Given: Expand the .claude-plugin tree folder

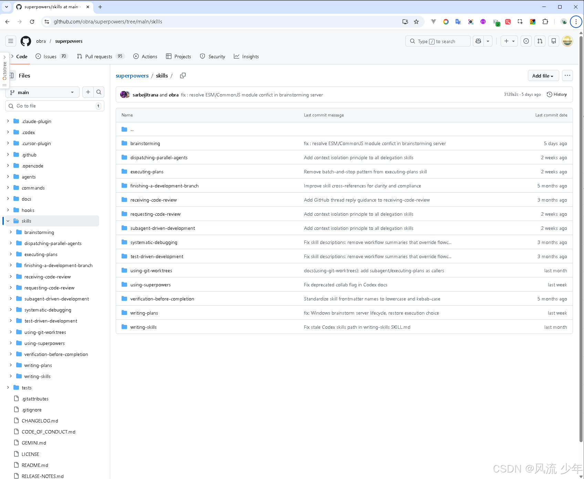Looking at the screenshot, I should [8, 121].
